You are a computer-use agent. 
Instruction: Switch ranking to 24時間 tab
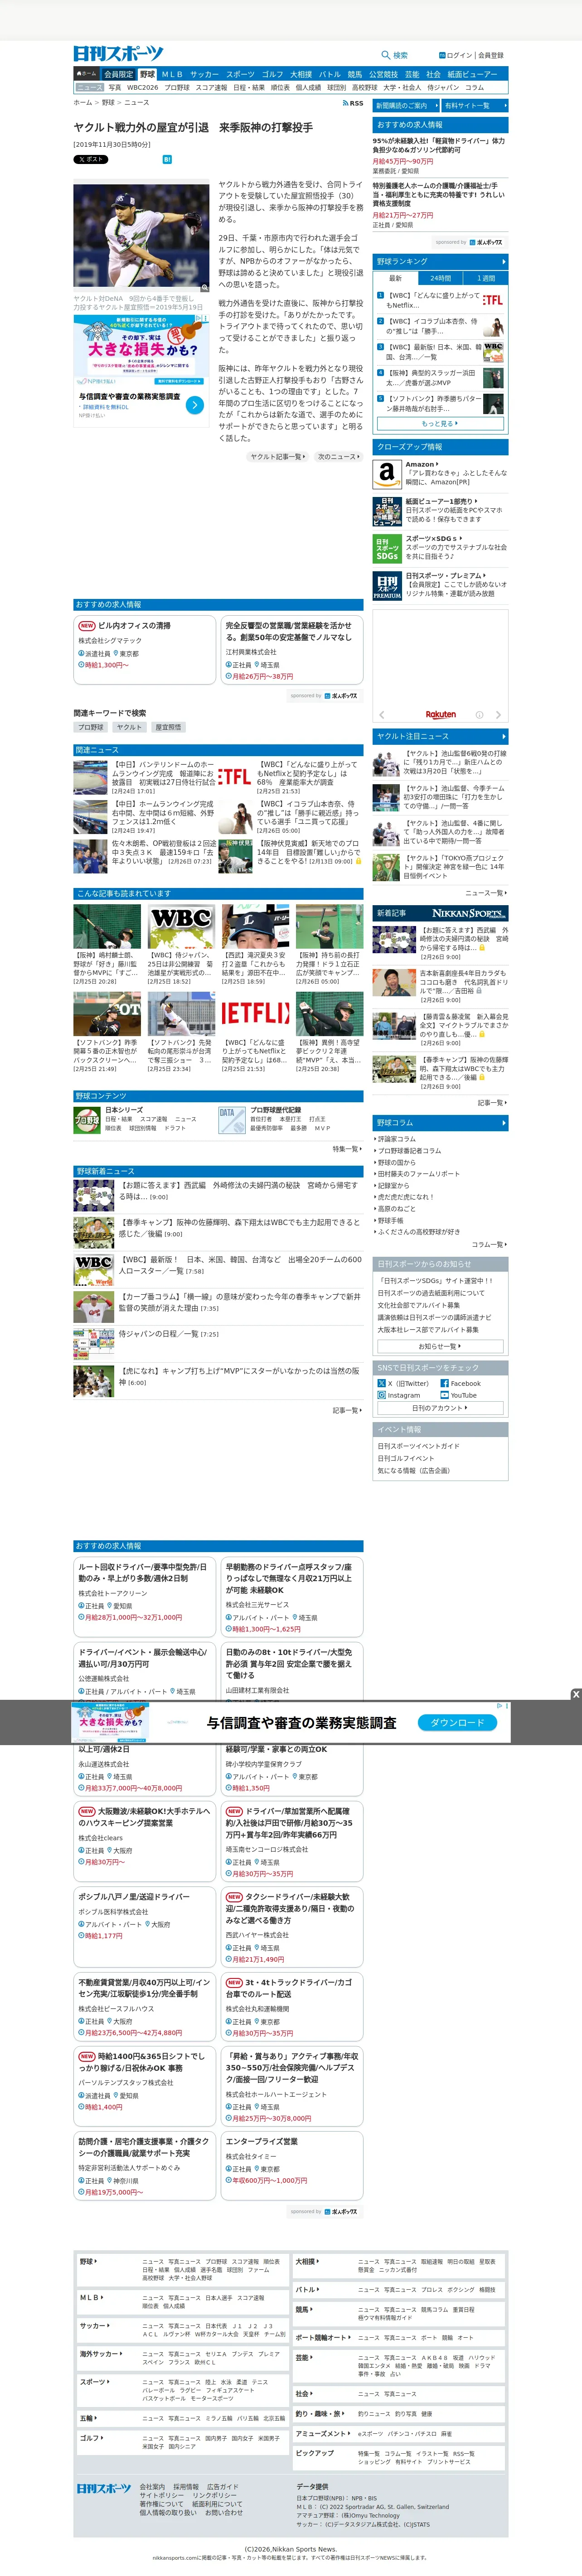[441, 278]
